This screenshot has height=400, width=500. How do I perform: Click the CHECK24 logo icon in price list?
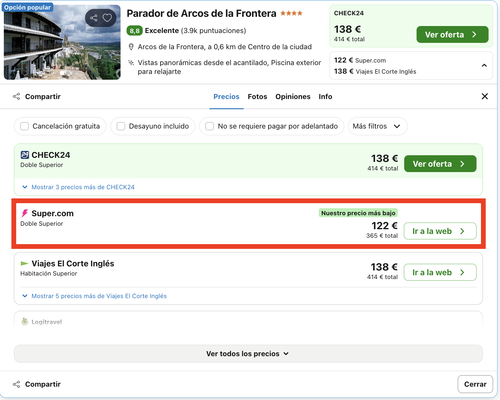pos(25,155)
